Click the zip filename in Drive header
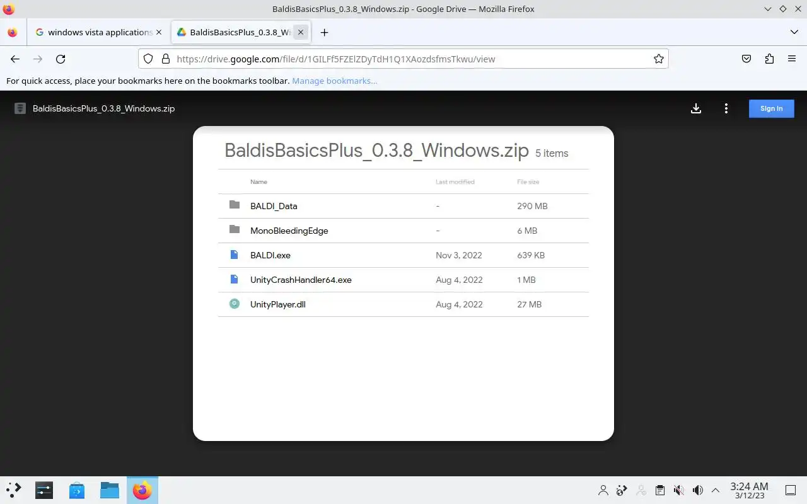The width and height of the screenshot is (807, 504). pyautogui.click(x=104, y=108)
